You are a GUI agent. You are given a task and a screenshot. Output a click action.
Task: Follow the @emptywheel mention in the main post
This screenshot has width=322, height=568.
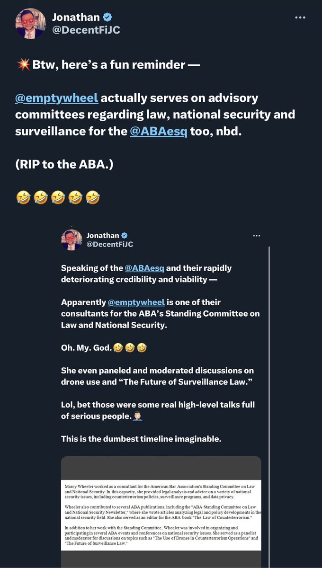click(57, 98)
